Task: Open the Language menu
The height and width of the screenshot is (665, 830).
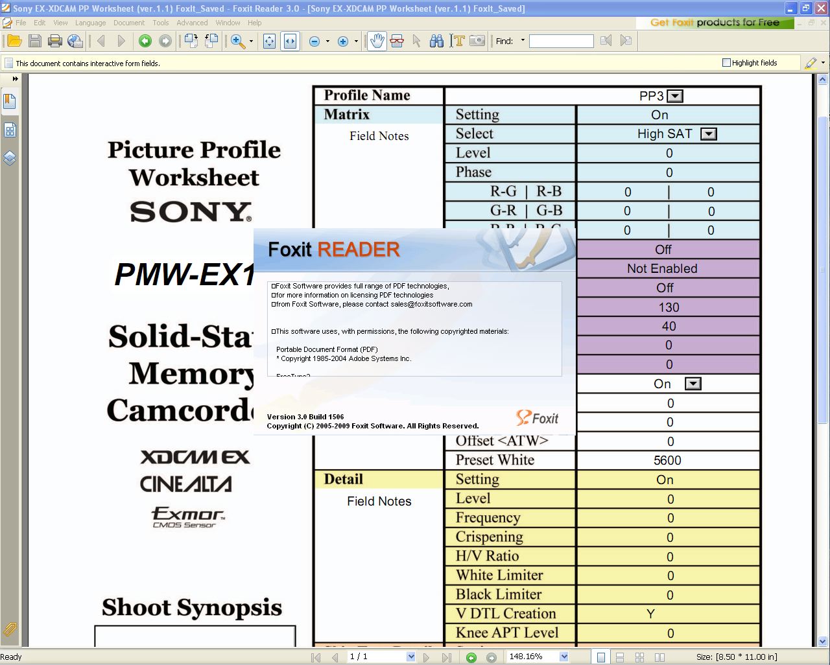Action: point(90,22)
